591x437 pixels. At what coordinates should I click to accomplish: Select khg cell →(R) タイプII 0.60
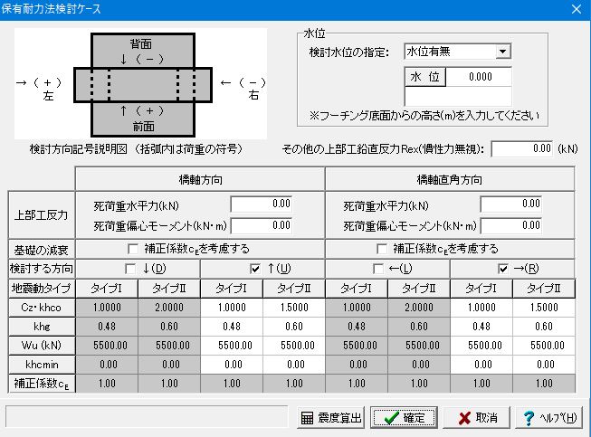pos(544,327)
